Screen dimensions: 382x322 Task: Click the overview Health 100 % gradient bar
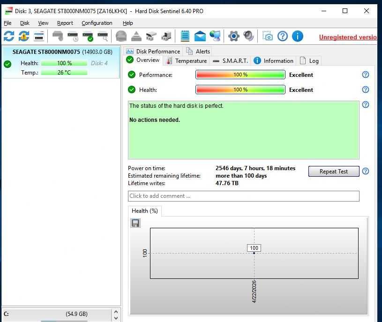point(240,90)
